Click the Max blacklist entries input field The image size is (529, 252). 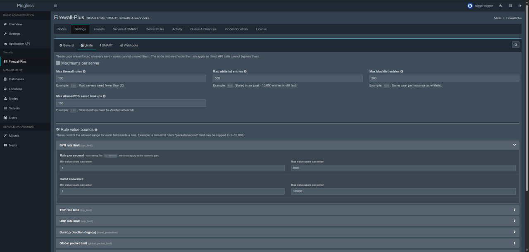coord(444,78)
